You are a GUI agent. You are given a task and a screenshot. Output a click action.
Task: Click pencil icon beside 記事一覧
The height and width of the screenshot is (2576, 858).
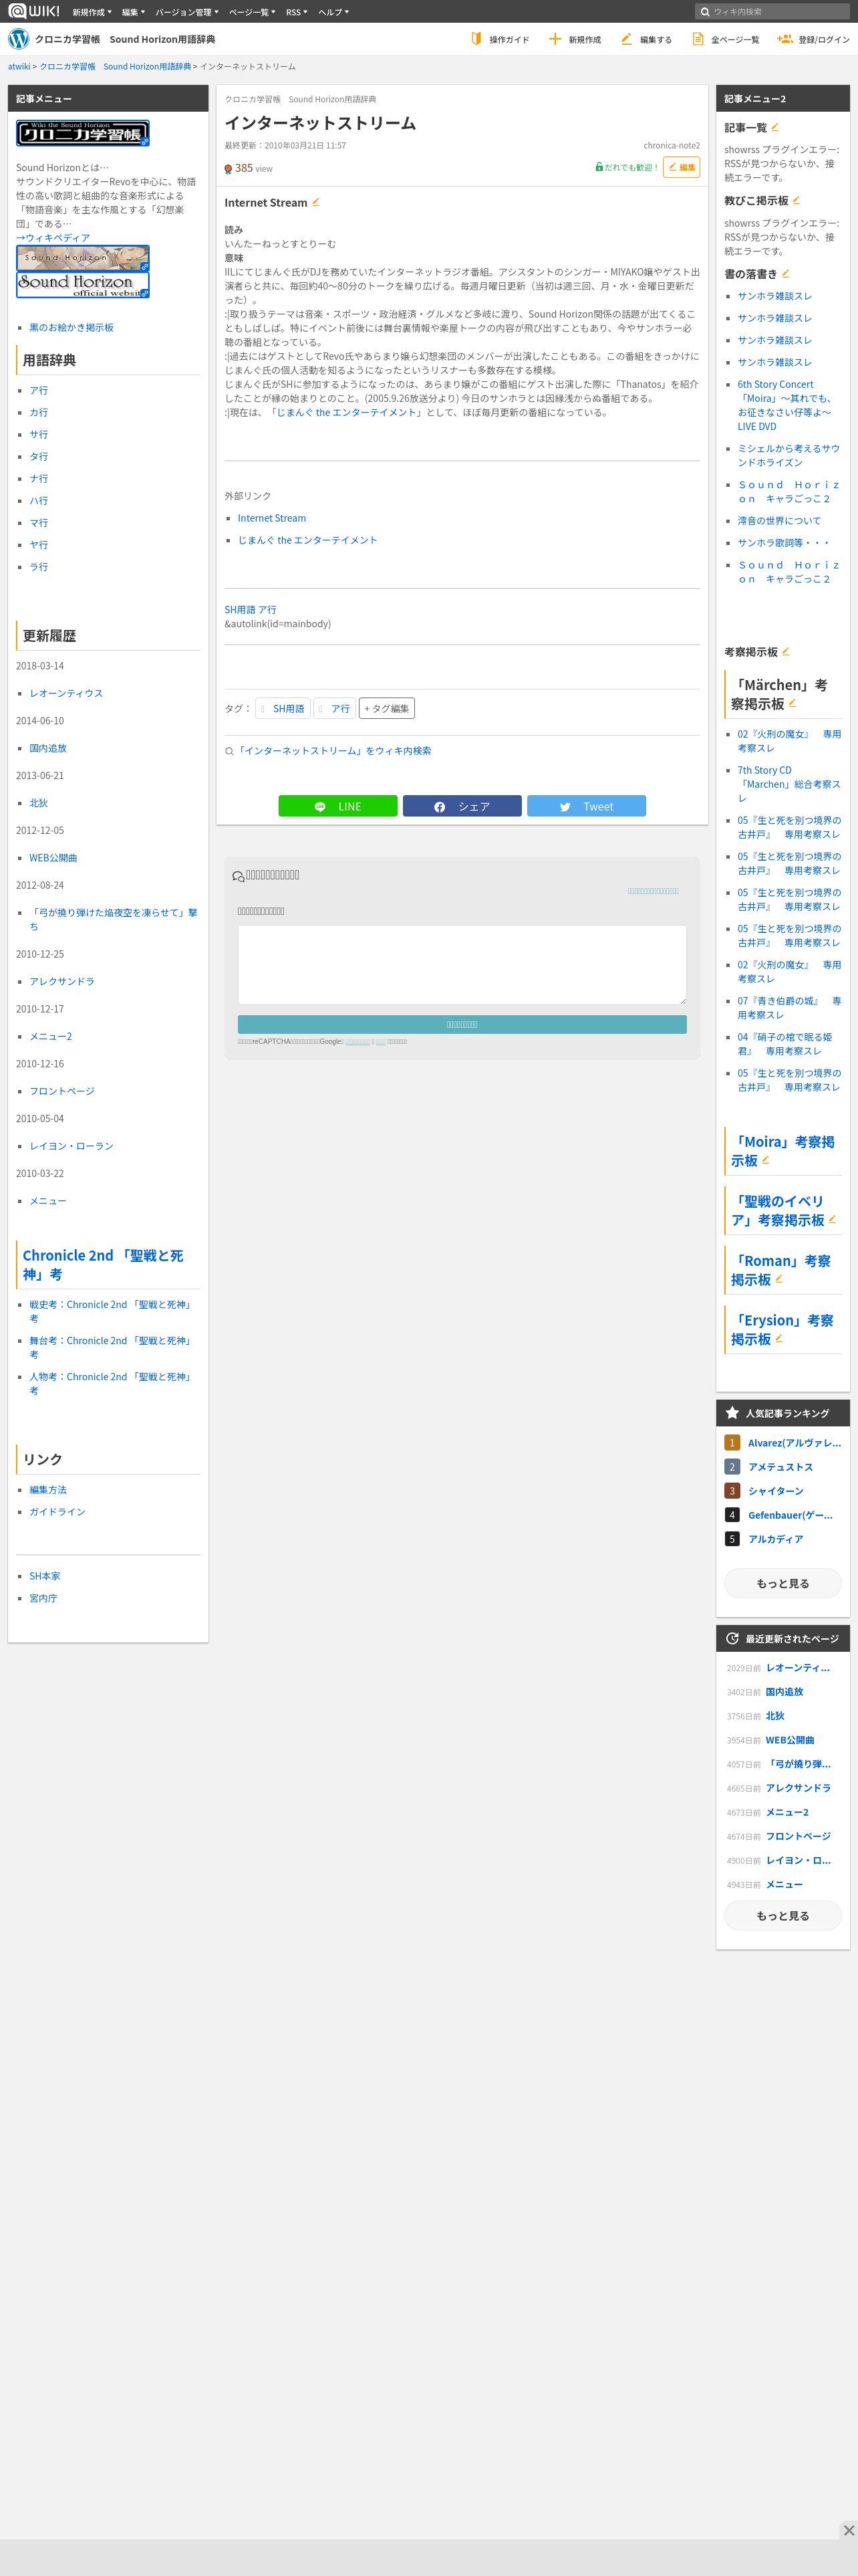point(775,127)
